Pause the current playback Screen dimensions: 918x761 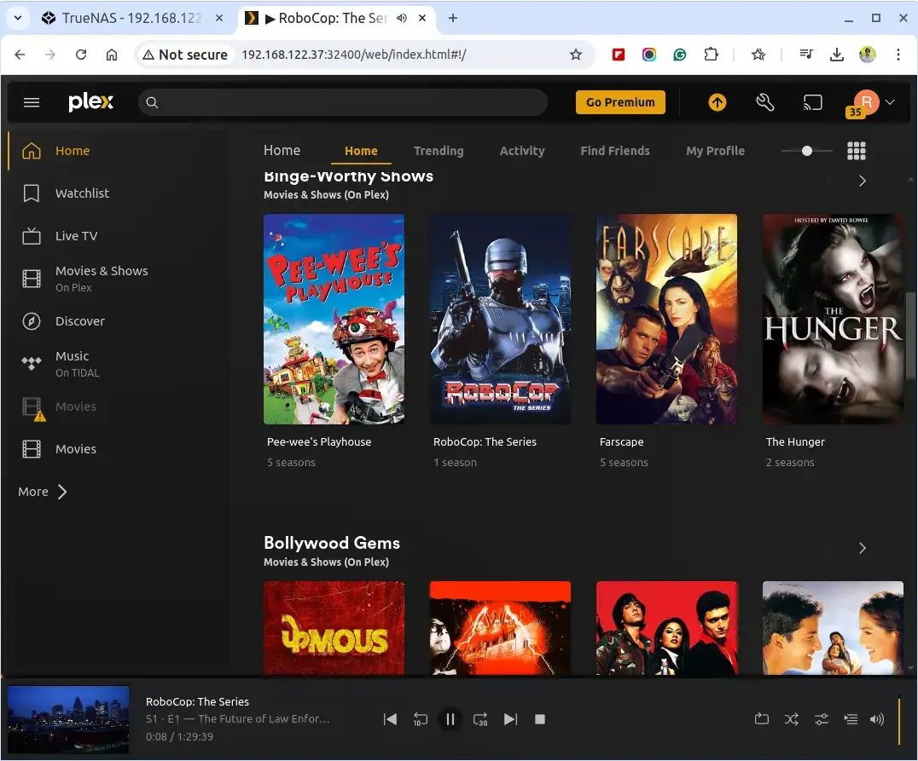(450, 719)
